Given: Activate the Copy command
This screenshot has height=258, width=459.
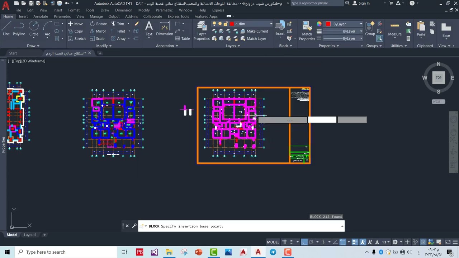Looking at the screenshot, I should point(76,31).
